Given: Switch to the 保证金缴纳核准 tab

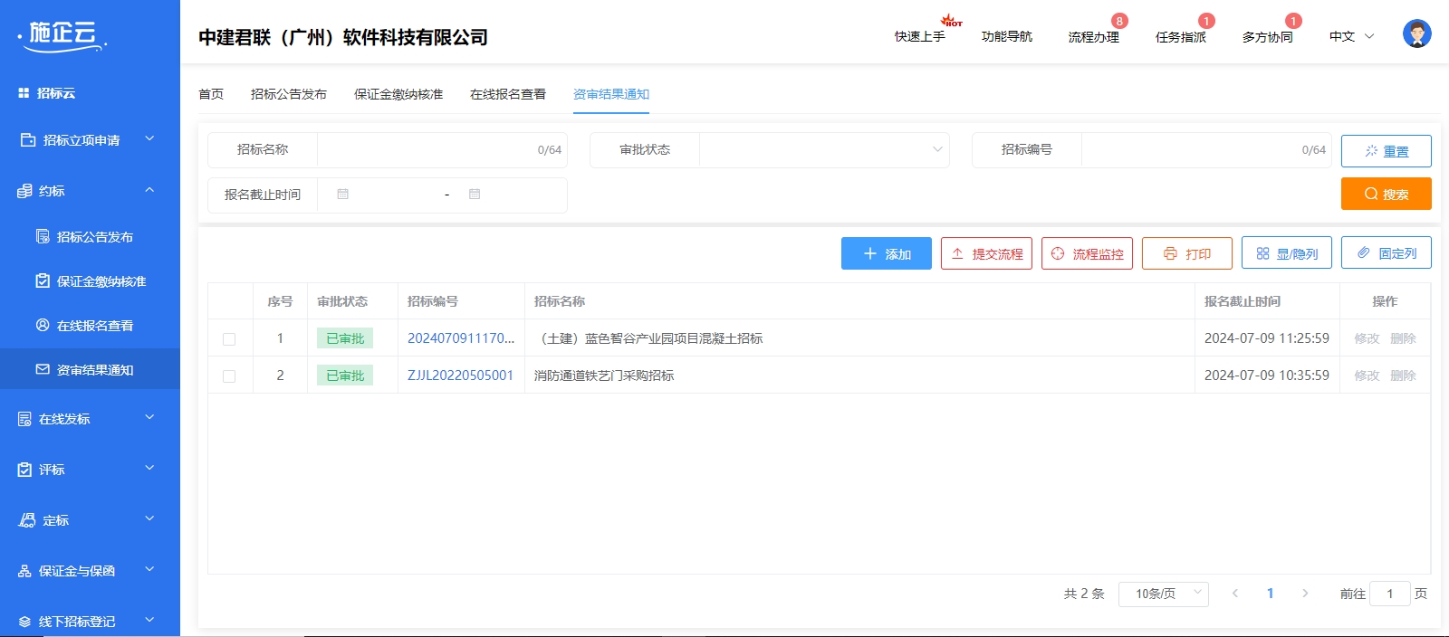Looking at the screenshot, I should click(398, 94).
